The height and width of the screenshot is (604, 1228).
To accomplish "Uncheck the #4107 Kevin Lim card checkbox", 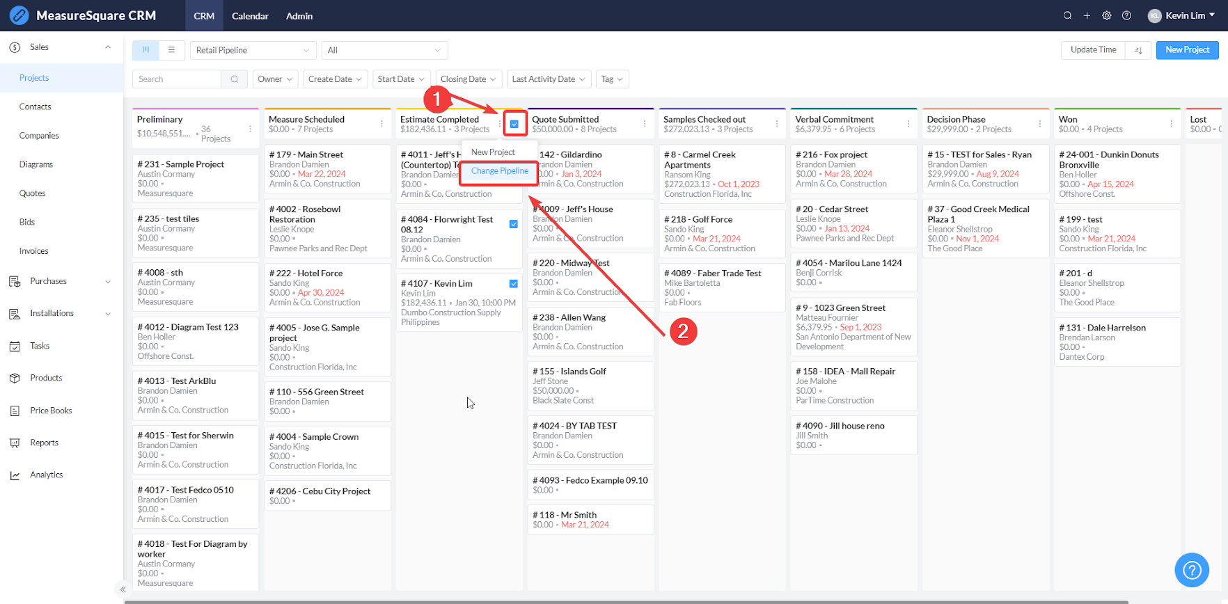I will (x=514, y=283).
